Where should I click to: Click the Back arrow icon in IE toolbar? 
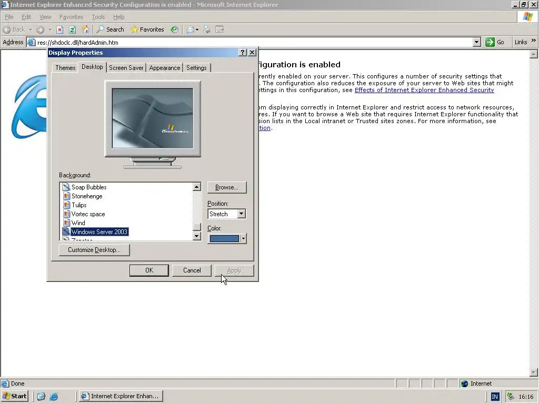point(7,29)
